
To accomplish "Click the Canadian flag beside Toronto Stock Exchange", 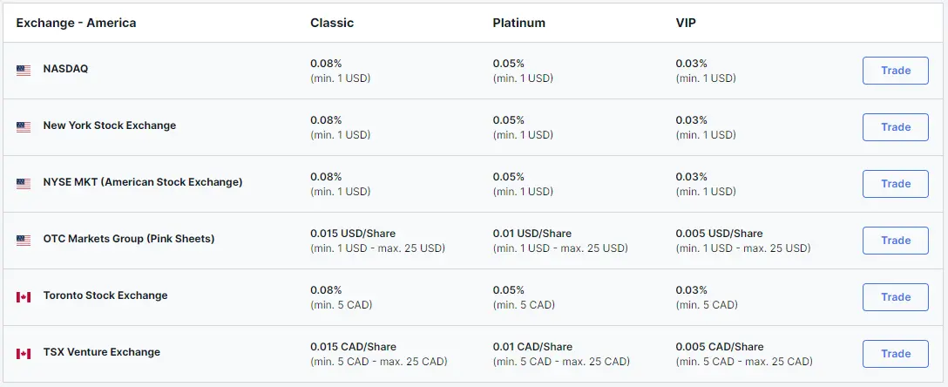I will 24,297.
